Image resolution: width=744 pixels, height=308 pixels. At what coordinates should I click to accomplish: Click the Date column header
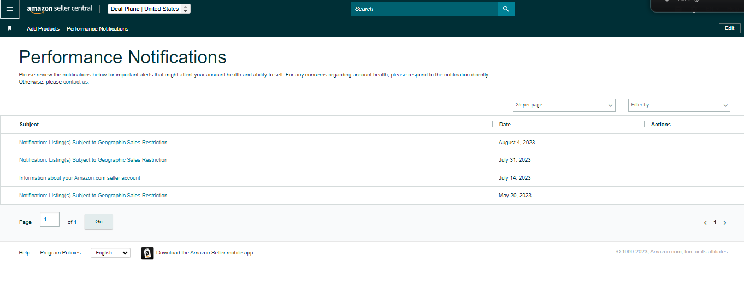click(x=505, y=125)
